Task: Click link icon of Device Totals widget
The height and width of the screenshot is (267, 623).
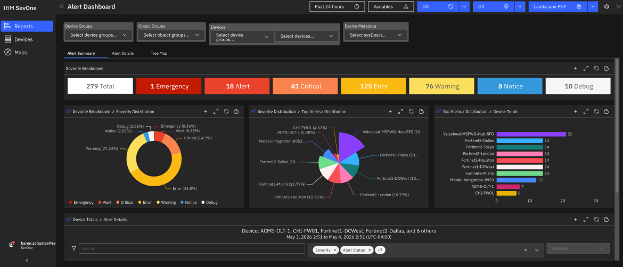Action: pyautogui.click(x=438, y=112)
